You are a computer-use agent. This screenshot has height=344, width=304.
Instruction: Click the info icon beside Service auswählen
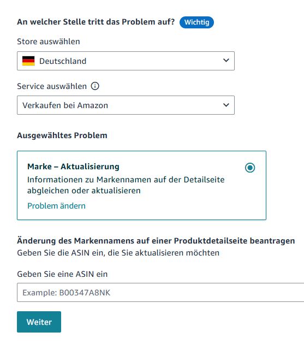95,86
